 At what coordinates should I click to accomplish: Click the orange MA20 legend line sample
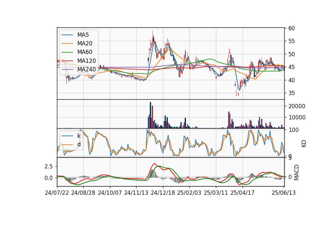[67, 43]
